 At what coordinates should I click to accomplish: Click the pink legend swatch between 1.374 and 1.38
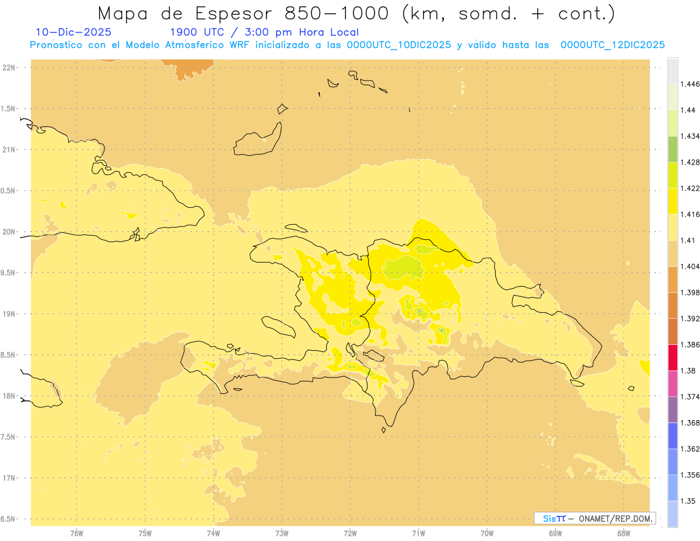(x=673, y=383)
